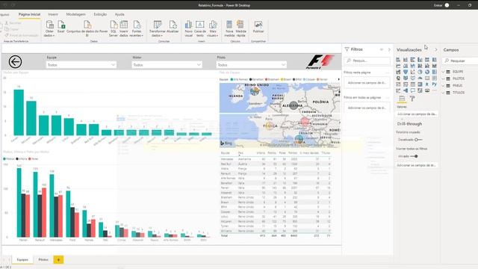Click the Campos Pesquisar search field
Image resolution: width=478 pixels, height=269 pixels.
(461, 61)
